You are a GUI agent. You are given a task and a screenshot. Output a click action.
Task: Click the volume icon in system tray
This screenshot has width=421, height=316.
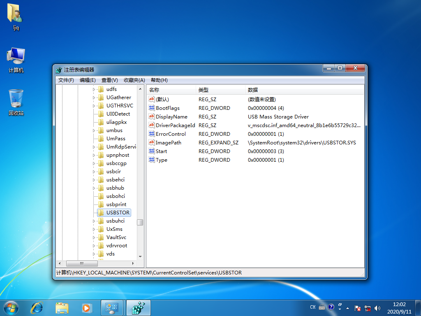[377, 308]
